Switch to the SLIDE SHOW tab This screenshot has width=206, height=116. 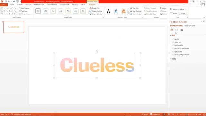[64, 5]
